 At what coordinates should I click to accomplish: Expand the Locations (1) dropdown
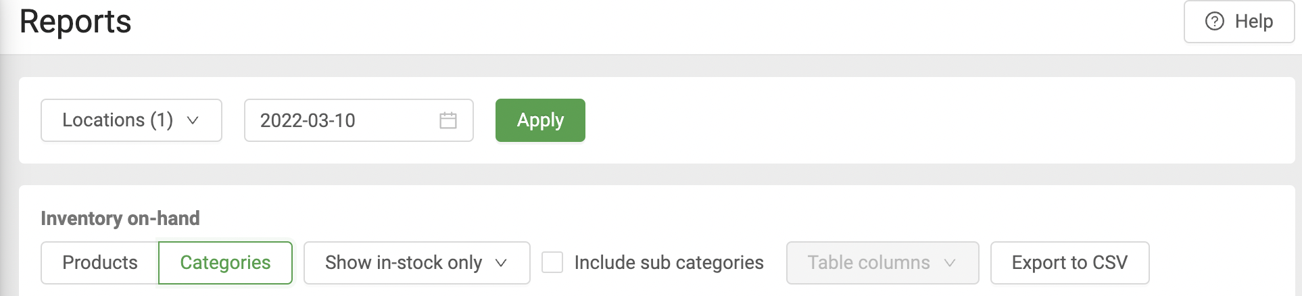[131, 120]
